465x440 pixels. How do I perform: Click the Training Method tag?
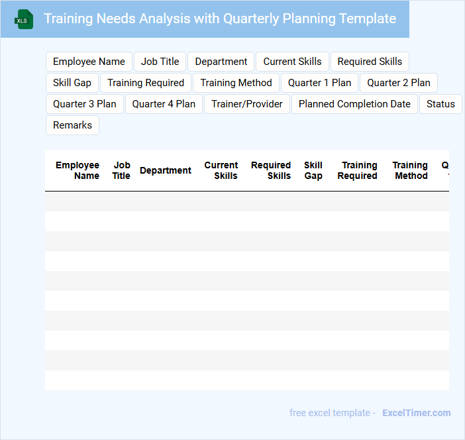pyautogui.click(x=236, y=83)
